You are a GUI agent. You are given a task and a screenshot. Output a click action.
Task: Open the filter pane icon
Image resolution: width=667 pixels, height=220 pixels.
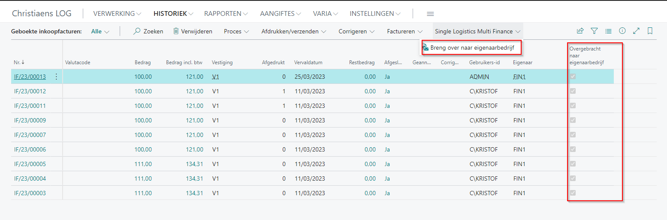pos(594,31)
